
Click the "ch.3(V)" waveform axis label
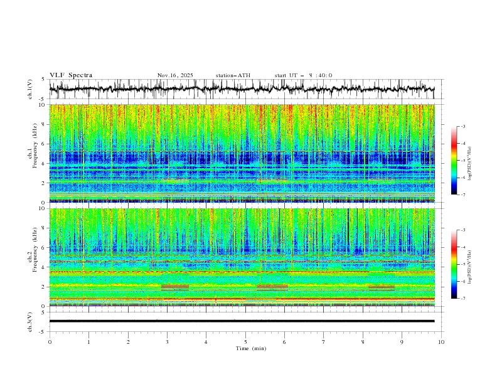pyautogui.click(x=30, y=322)
